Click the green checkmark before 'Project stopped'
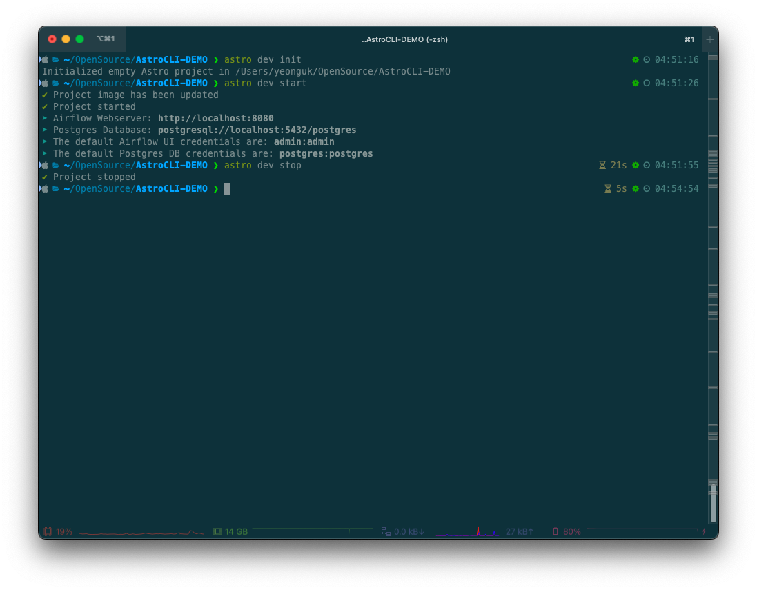The image size is (757, 590). 45,177
